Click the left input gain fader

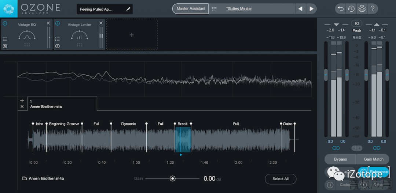click(326, 75)
